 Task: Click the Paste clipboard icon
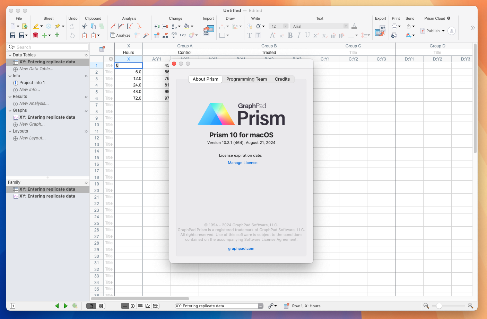85,35
